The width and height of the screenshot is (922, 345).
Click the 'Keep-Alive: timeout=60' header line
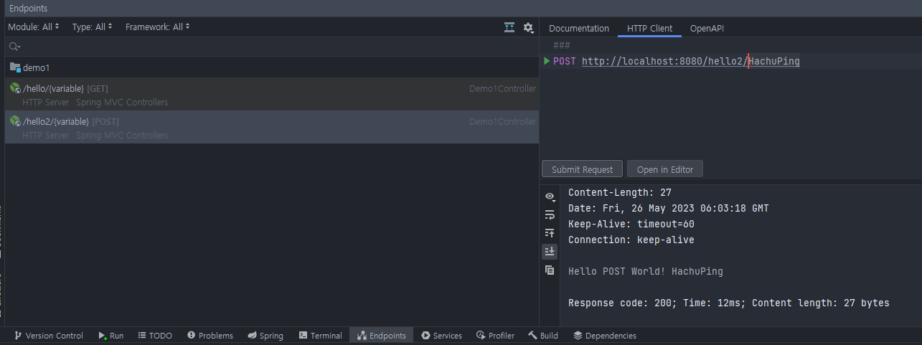(631, 224)
